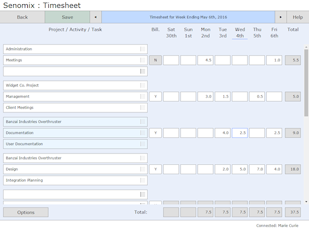This screenshot has width=309, height=231.
Task: Click Management Tuesday hours 1.5
Action: click(223, 96)
